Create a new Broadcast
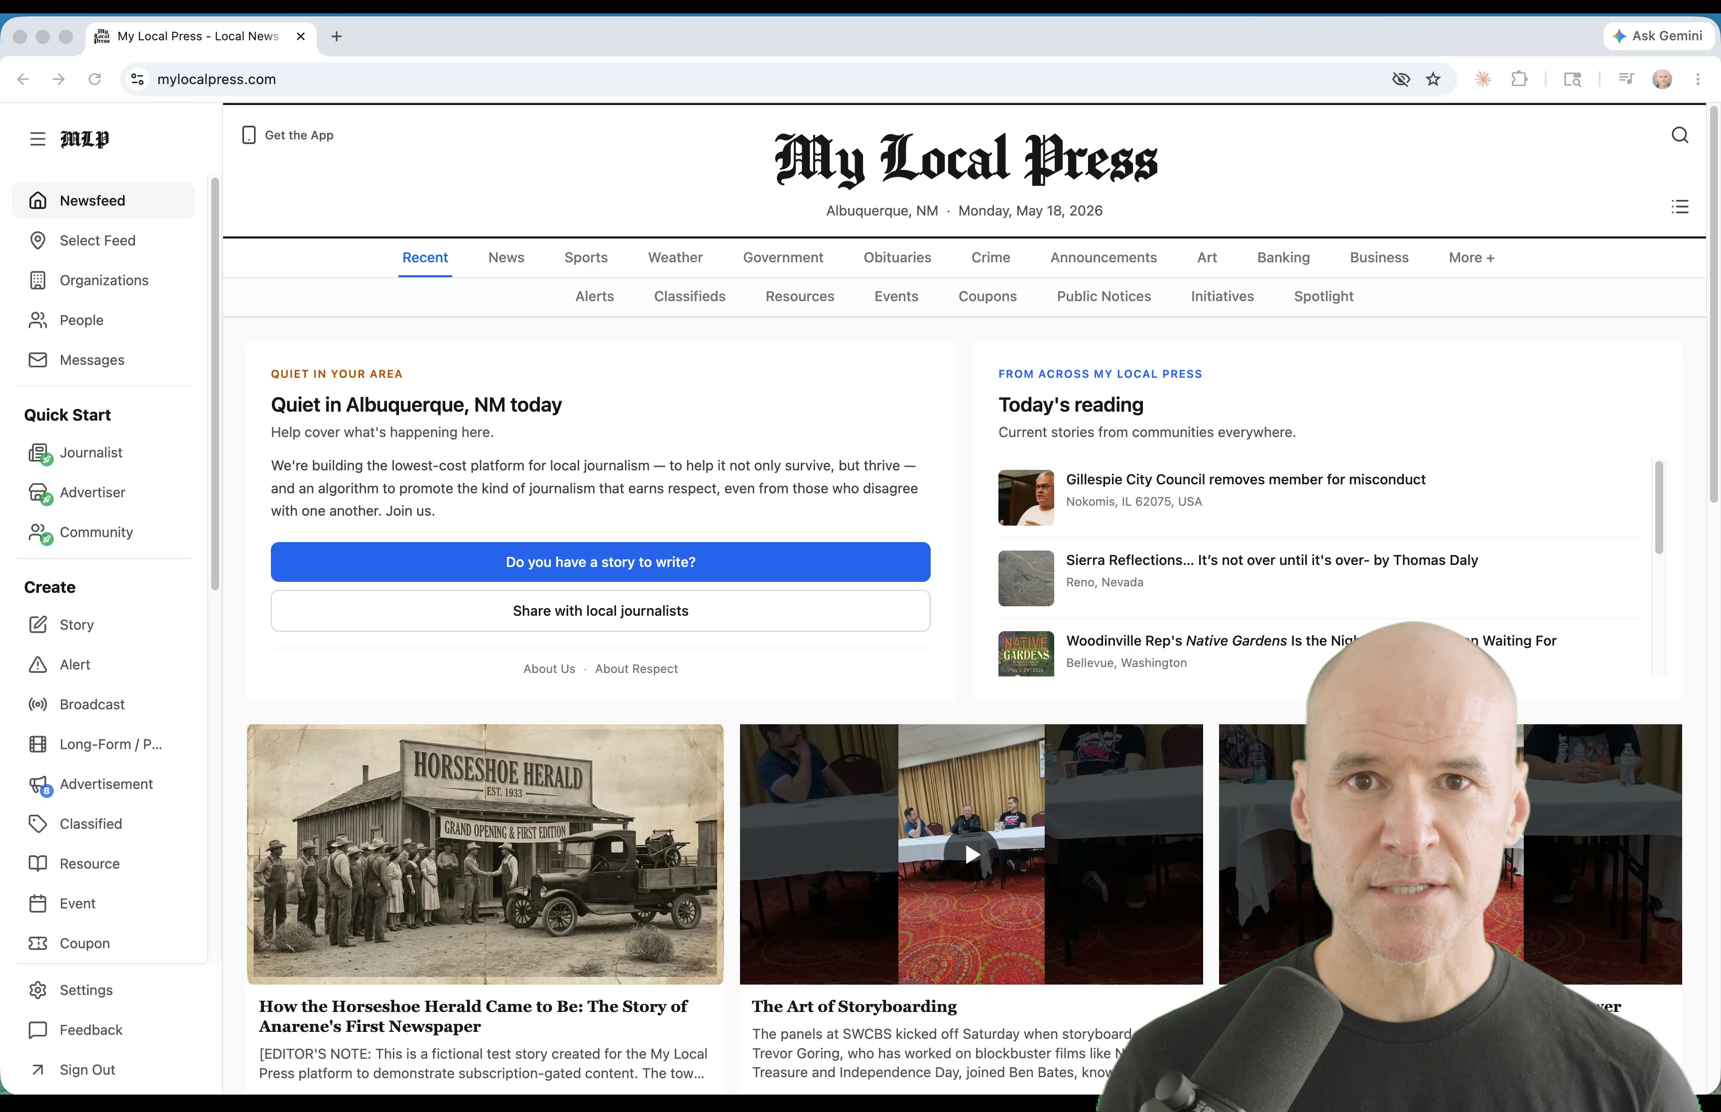1721x1112 pixels. [103, 704]
